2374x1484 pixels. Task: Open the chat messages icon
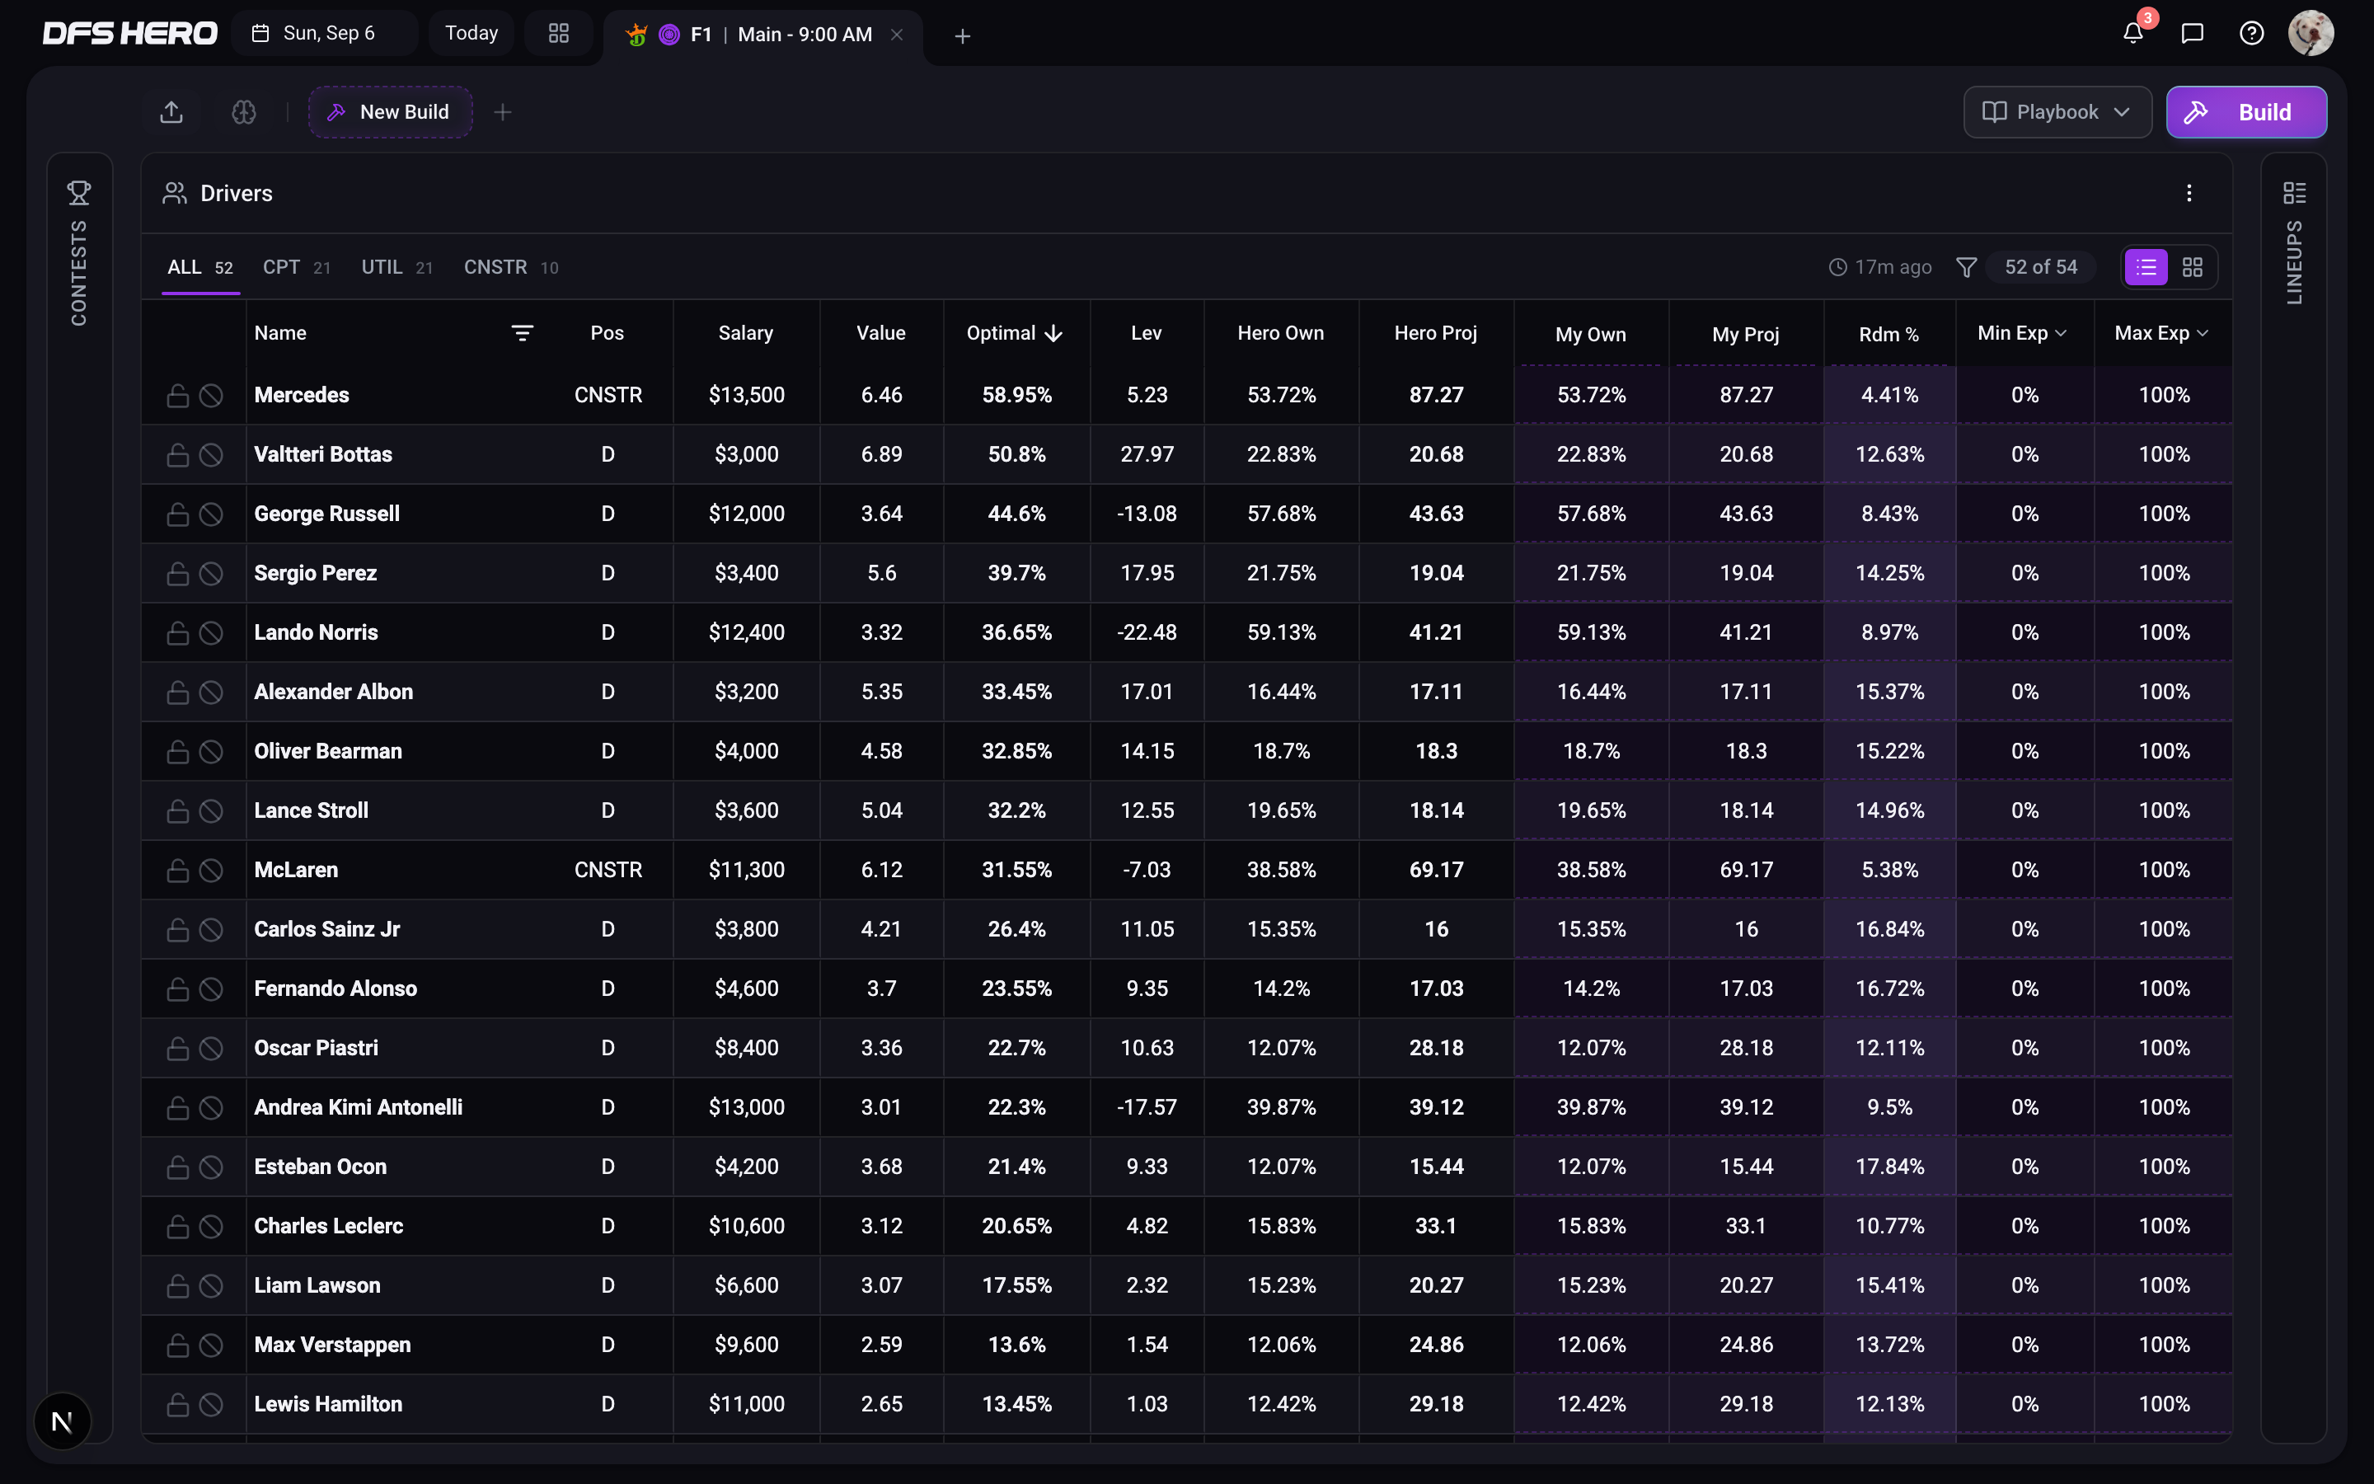tap(2193, 35)
